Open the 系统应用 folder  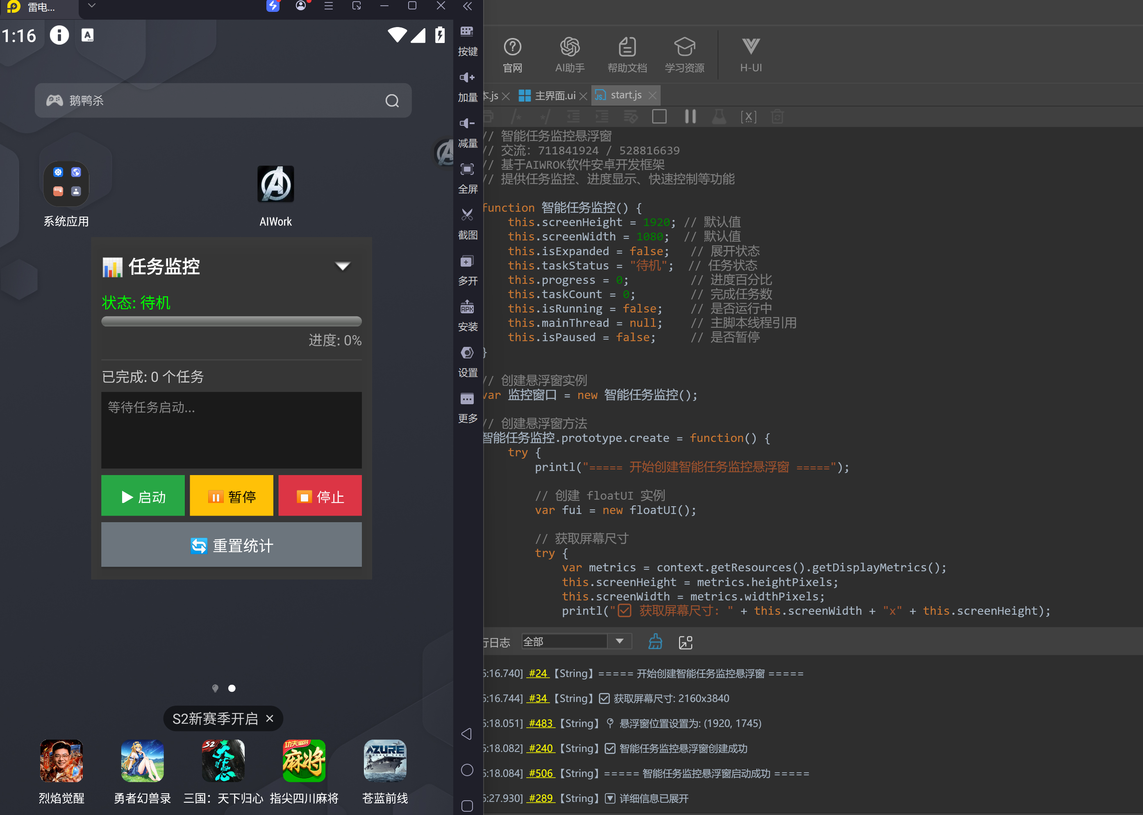66,195
